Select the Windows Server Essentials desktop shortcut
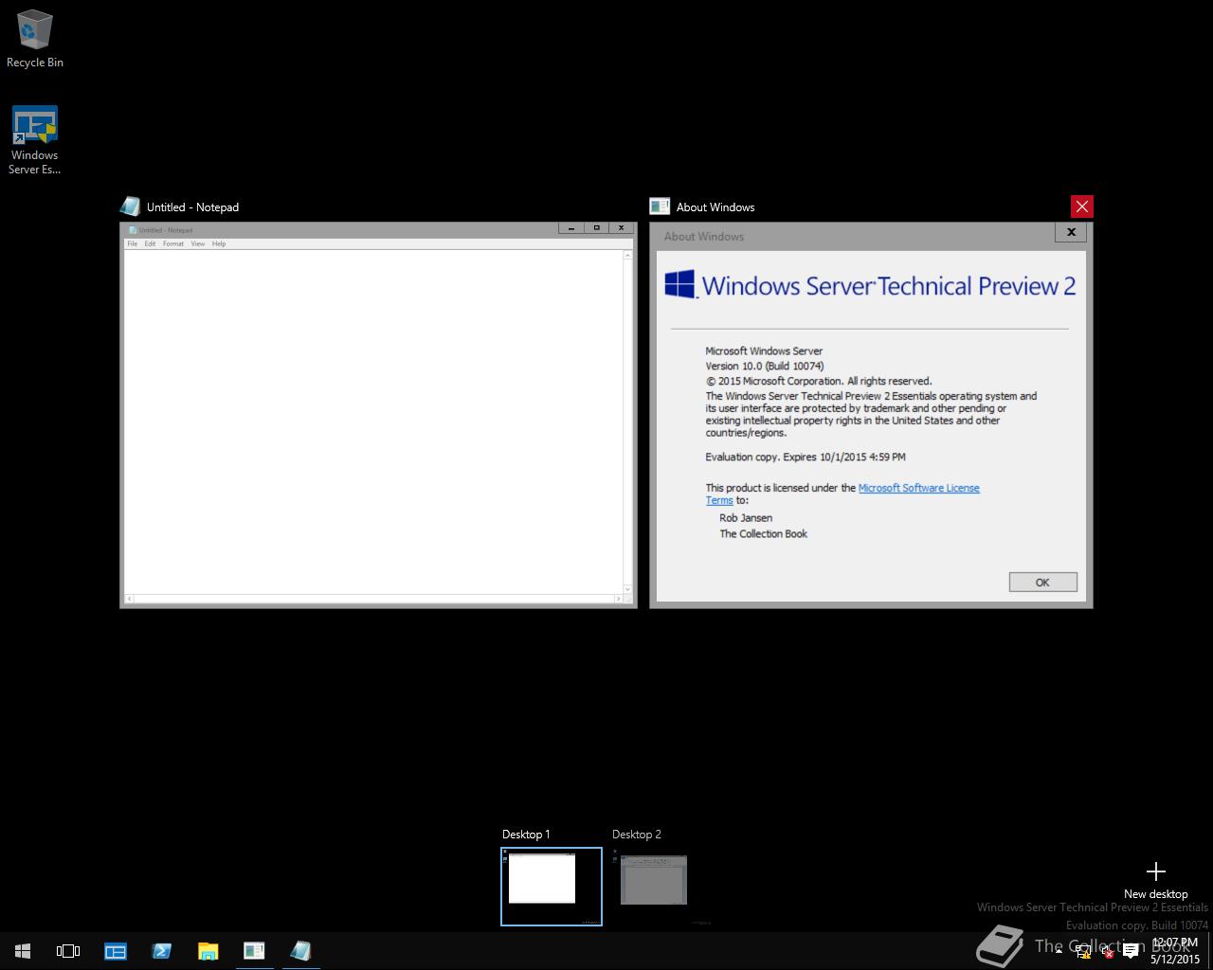Viewport: 1213px width, 970px height. pos(35,140)
